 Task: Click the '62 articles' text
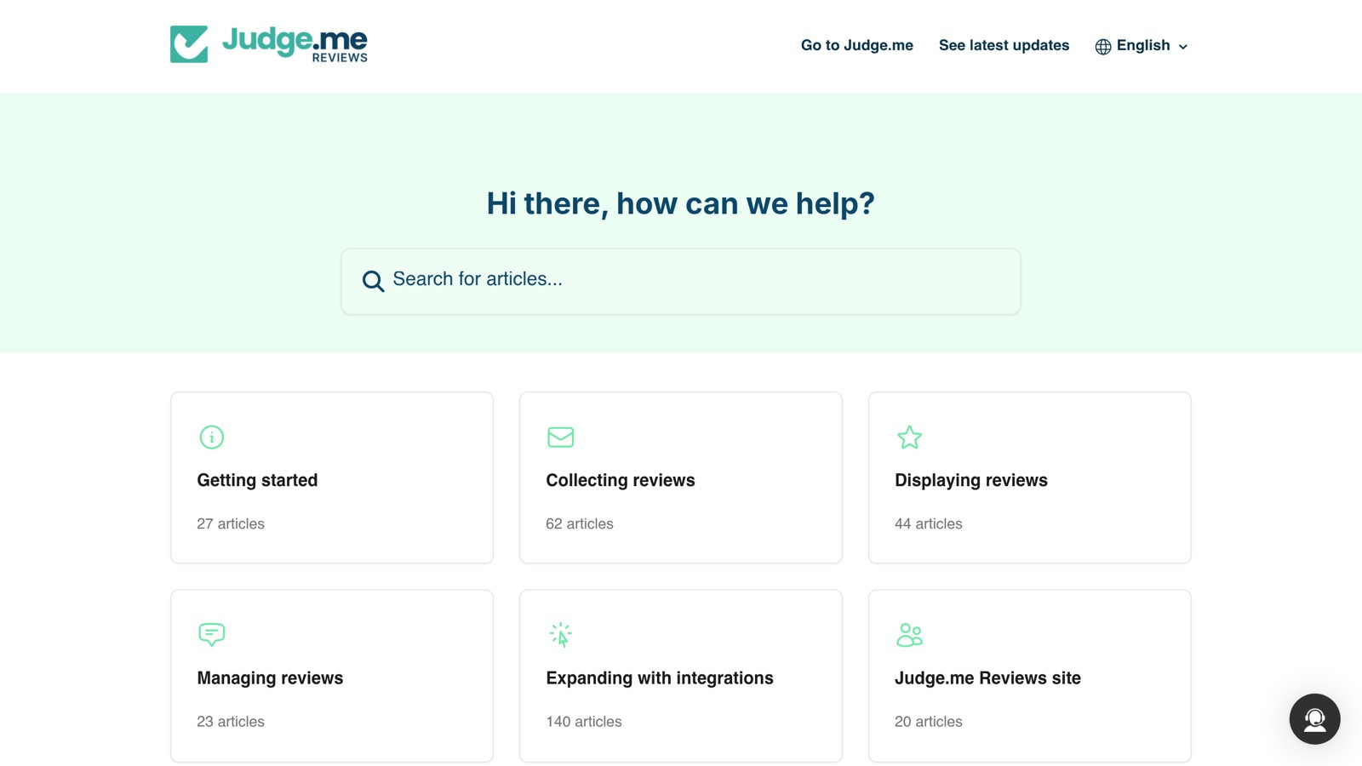[x=580, y=524]
